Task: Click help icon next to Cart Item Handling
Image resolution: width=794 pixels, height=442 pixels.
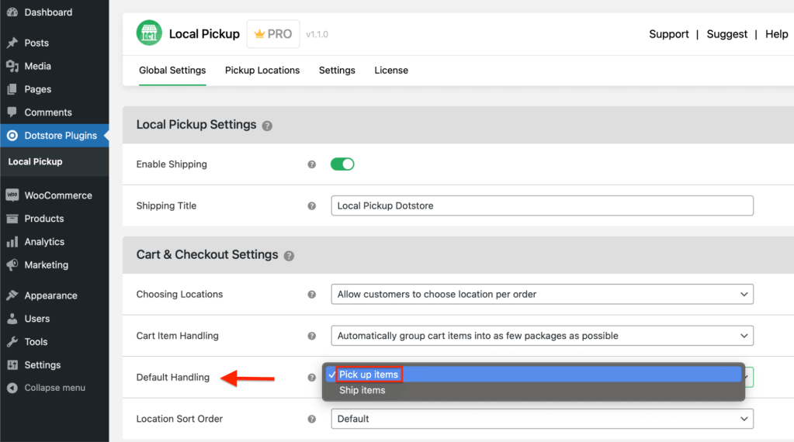Action: (312, 337)
